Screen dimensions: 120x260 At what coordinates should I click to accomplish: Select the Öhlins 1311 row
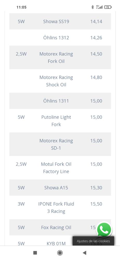(60, 101)
